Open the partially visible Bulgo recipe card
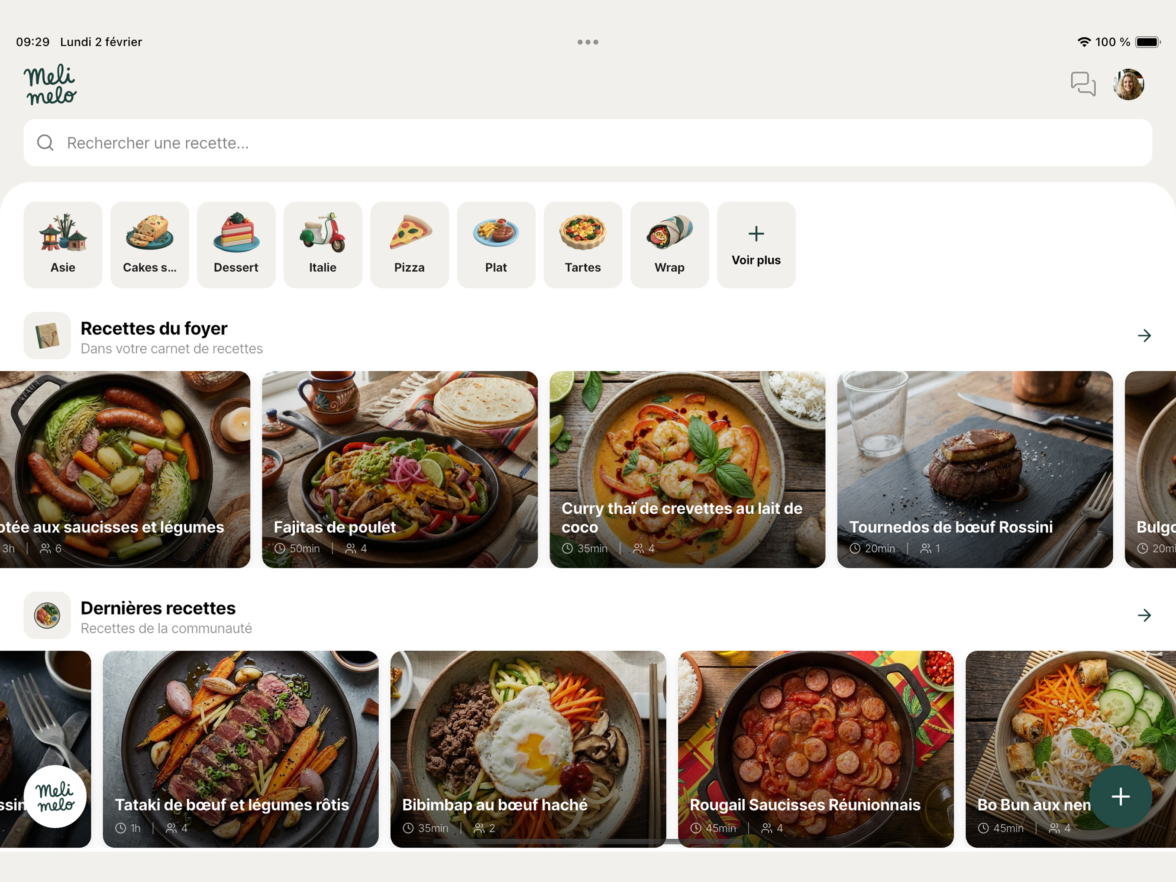Viewport: 1176px width, 882px height. pos(1150,470)
